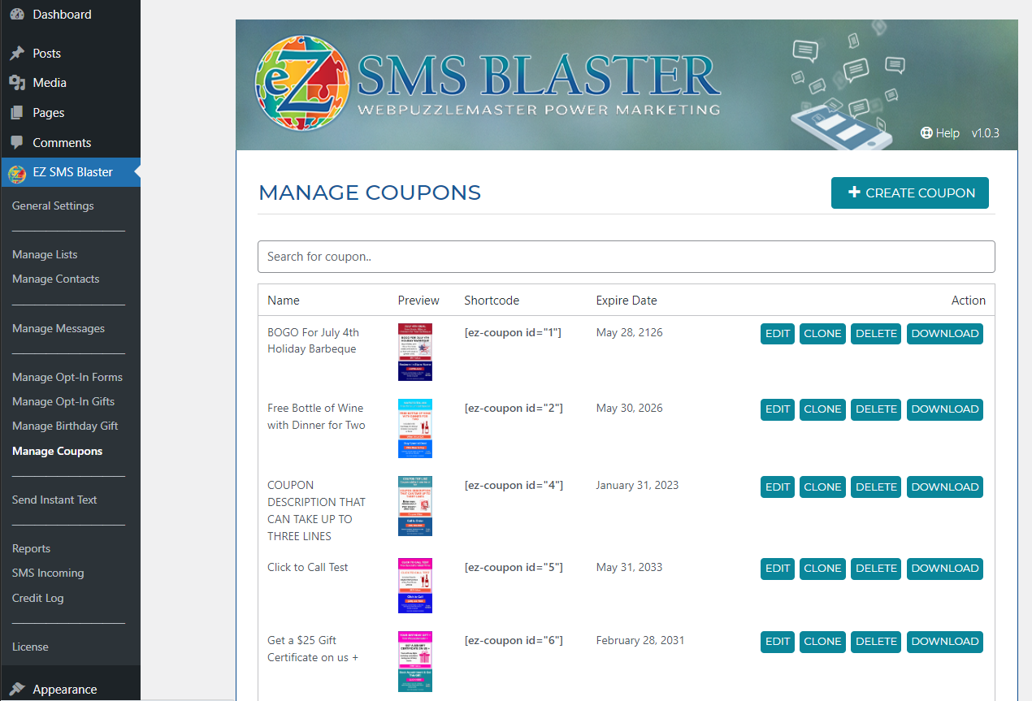Open SMS Incoming page
The height and width of the screenshot is (701, 1032).
(48, 573)
